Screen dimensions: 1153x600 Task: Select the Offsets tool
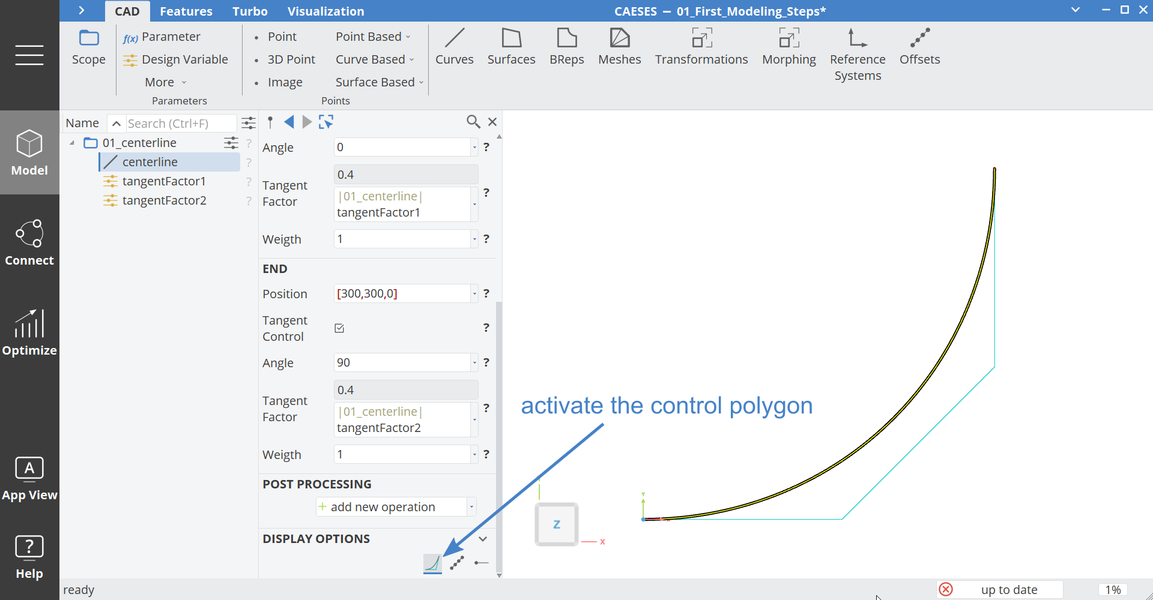pyautogui.click(x=919, y=47)
